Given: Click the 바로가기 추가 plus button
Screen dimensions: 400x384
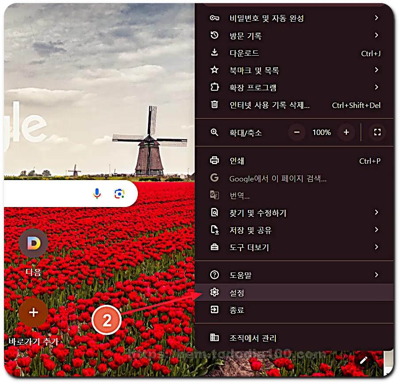Looking at the screenshot, I should [34, 312].
